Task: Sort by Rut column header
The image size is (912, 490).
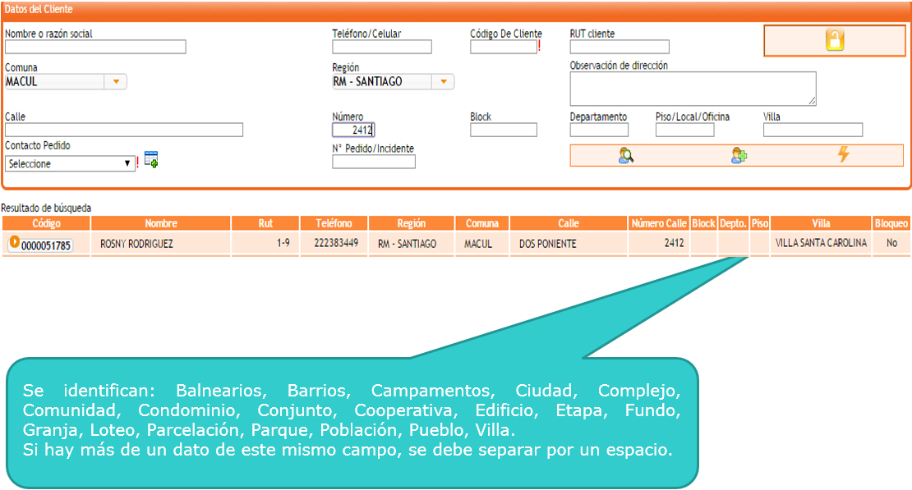Action: click(x=265, y=223)
